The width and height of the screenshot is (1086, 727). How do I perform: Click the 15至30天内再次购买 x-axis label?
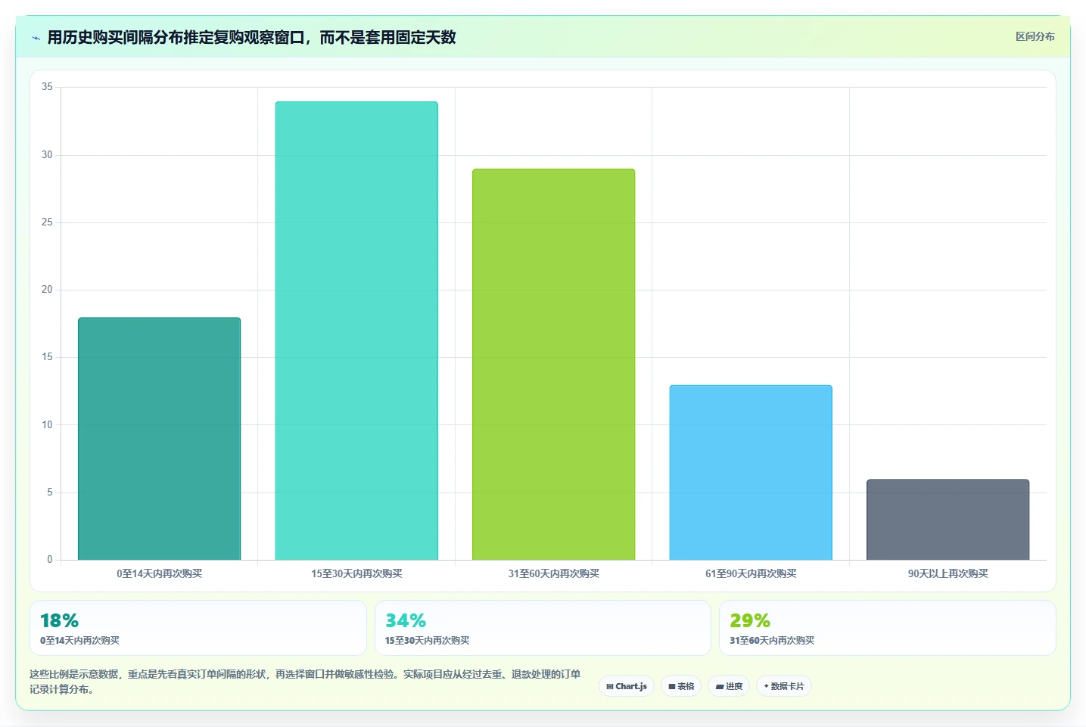pos(356,573)
